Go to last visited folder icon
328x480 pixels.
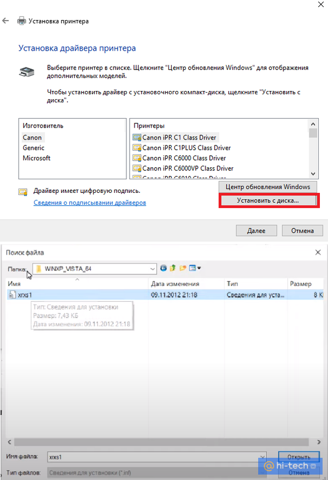(x=163, y=268)
